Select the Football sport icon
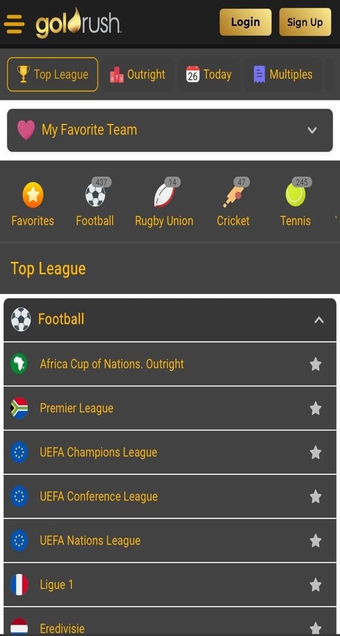 click(x=95, y=196)
